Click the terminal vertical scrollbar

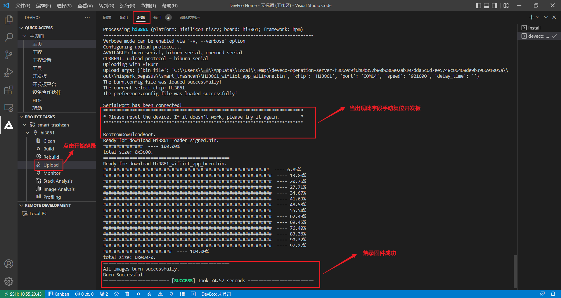point(515,272)
